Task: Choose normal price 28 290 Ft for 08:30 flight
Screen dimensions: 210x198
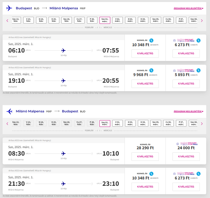Action: [145, 157]
